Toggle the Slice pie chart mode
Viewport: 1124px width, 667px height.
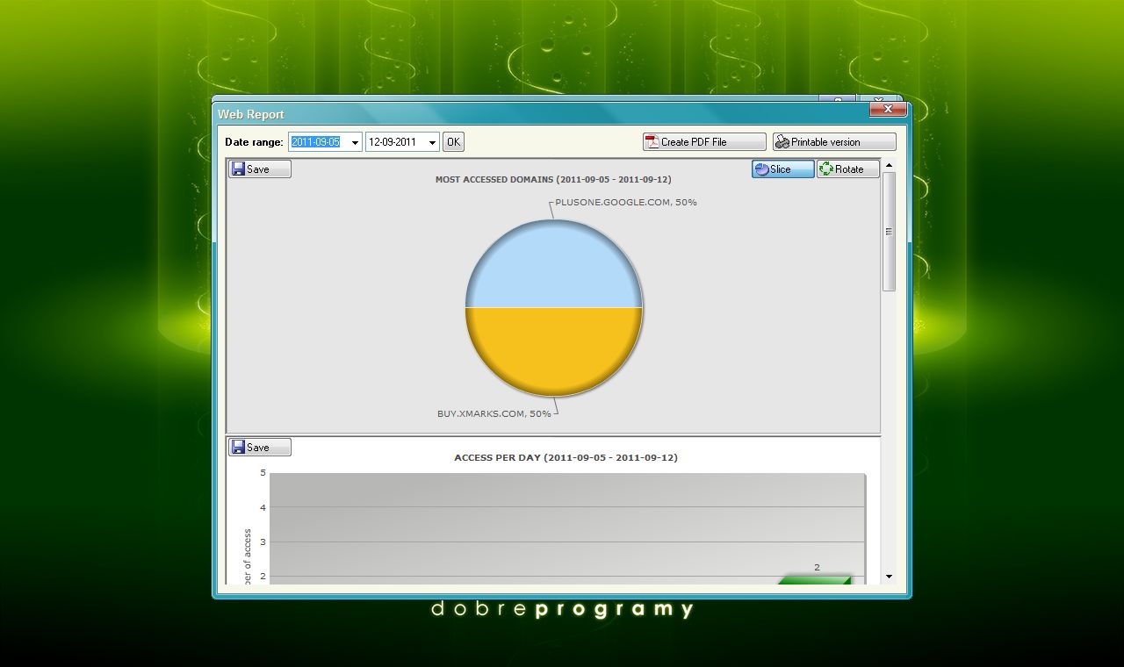pyautogui.click(x=782, y=169)
